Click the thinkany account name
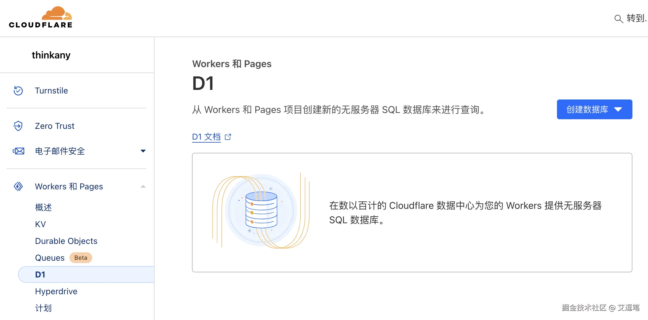 (x=51, y=55)
